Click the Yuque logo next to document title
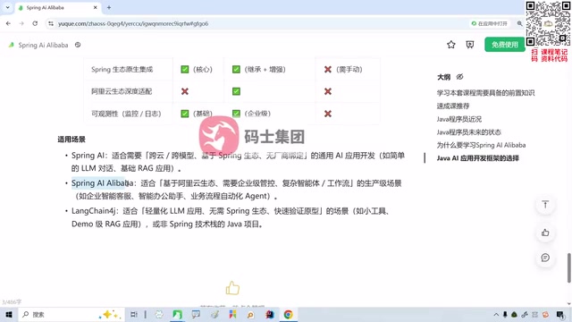572x322 pixels. (x=12, y=45)
